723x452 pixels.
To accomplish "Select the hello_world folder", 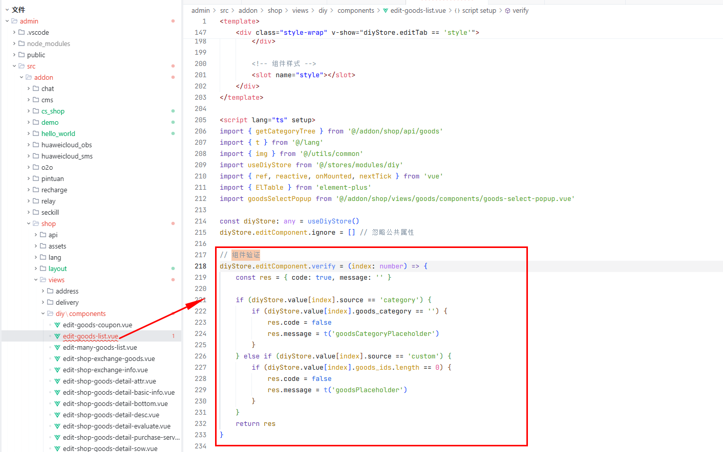I will point(58,134).
